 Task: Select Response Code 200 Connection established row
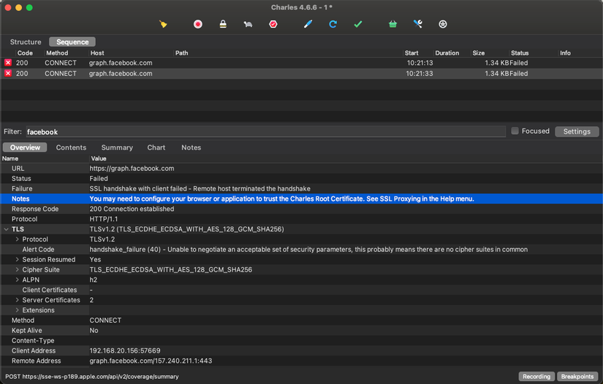click(x=301, y=209)
